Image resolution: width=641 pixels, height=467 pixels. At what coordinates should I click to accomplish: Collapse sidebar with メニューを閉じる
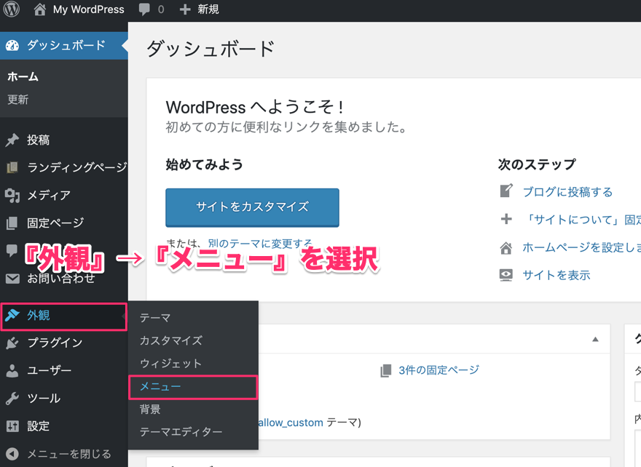pyautogui.click(x=60, y=454)
